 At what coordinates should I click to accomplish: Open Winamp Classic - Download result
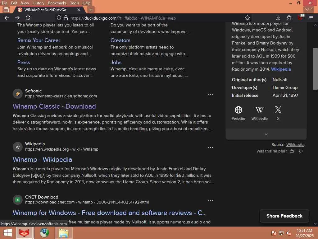point(54,106)
